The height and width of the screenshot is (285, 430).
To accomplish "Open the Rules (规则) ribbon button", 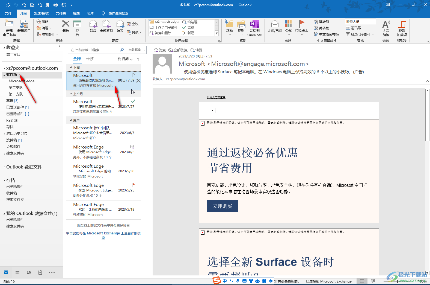I will [241, 27].
